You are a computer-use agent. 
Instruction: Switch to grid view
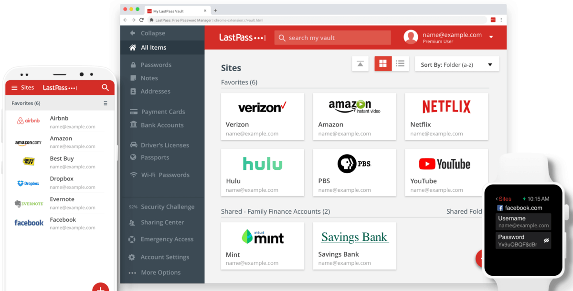point(383,64)
